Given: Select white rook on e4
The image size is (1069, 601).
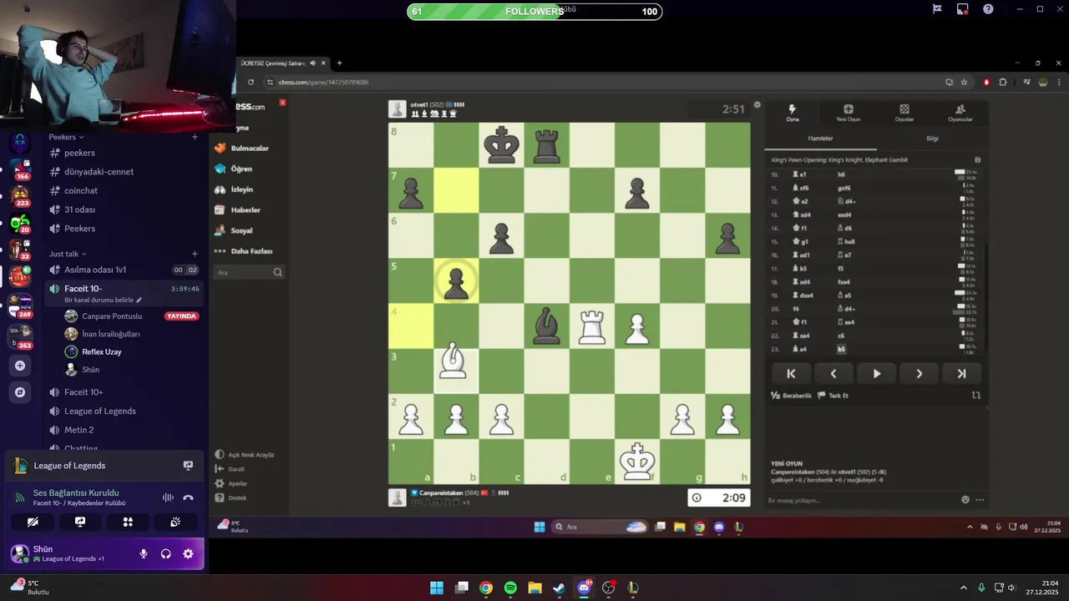Looking at the screenshot, I should 591,326.
